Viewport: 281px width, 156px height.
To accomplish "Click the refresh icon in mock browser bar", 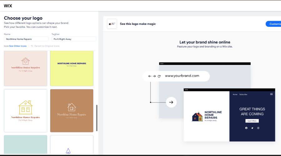I will pos(159,76).
